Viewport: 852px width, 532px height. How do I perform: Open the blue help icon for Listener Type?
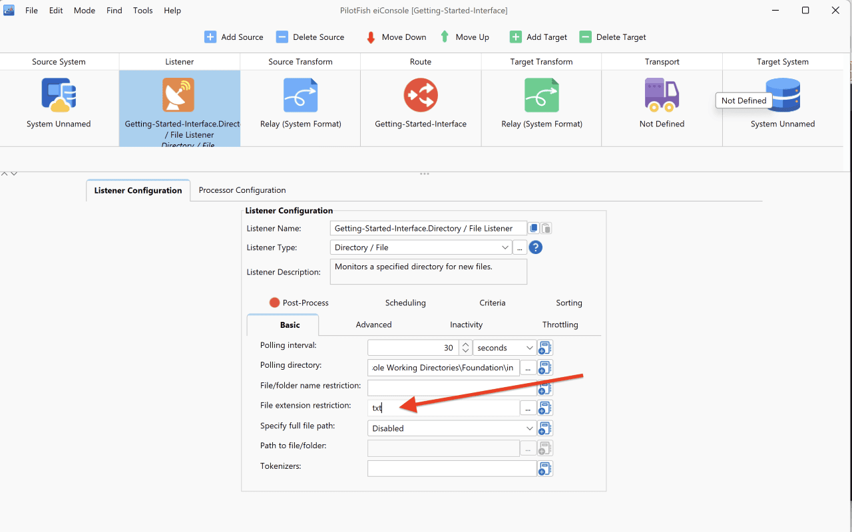536,247
